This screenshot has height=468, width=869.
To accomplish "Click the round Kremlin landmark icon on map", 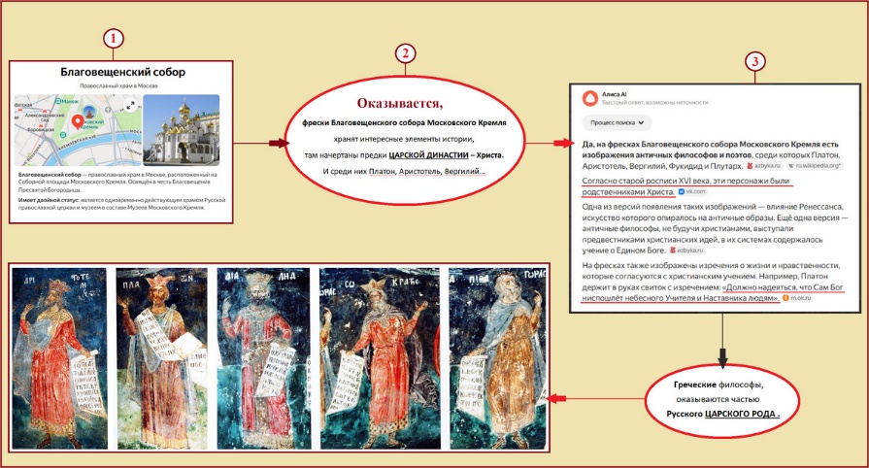I will [89, 112].
